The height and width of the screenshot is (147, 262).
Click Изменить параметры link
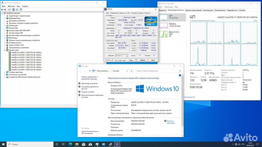pyautogui.click(x=170, y=122)
